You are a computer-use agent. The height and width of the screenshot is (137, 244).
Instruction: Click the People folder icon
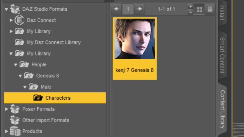tap(24, 64)
